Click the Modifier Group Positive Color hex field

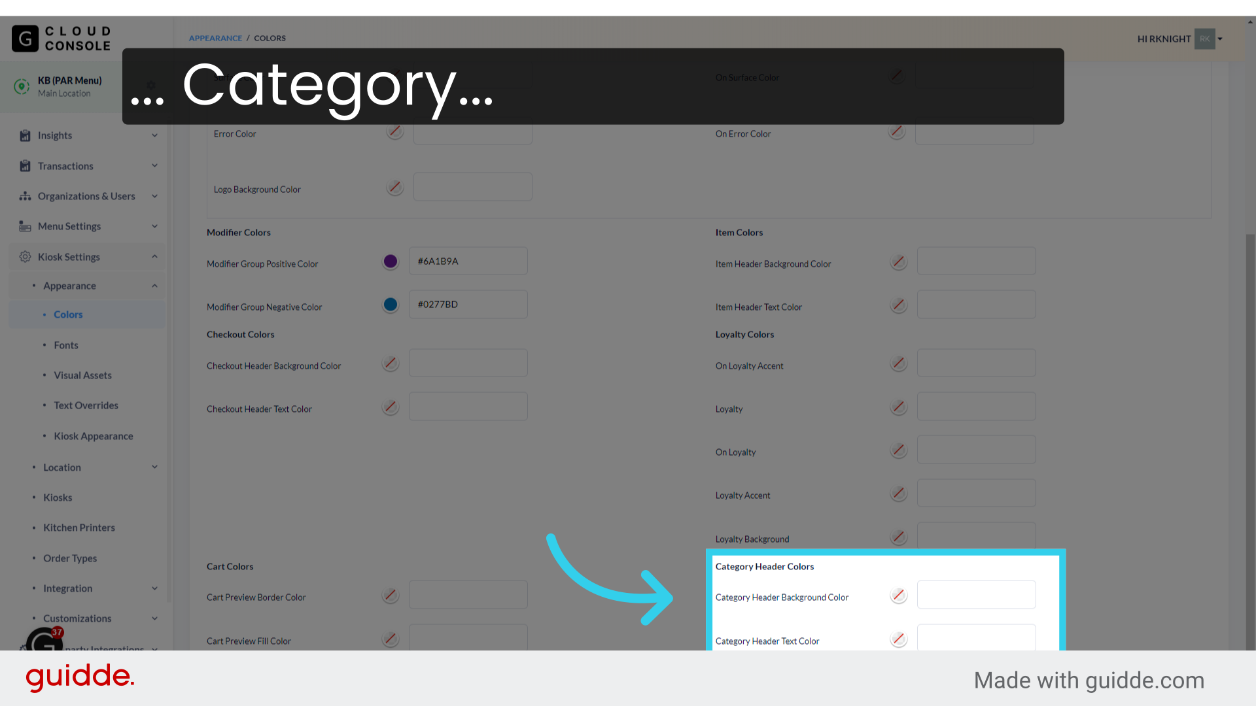pyautogui.click(x=468, y=261)
